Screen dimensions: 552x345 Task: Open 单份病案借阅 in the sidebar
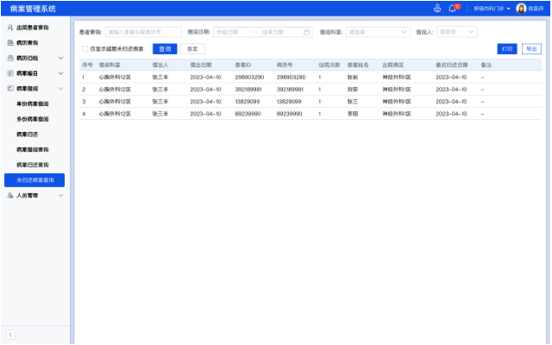point(32,103)
